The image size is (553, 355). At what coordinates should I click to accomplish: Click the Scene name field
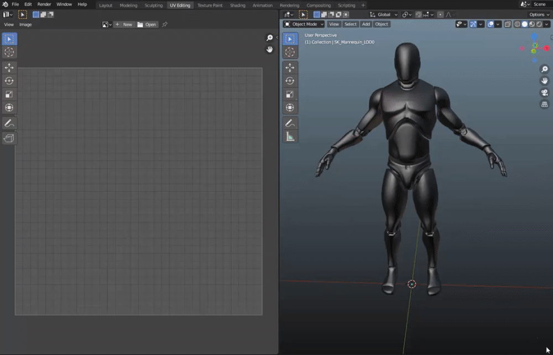539,4
